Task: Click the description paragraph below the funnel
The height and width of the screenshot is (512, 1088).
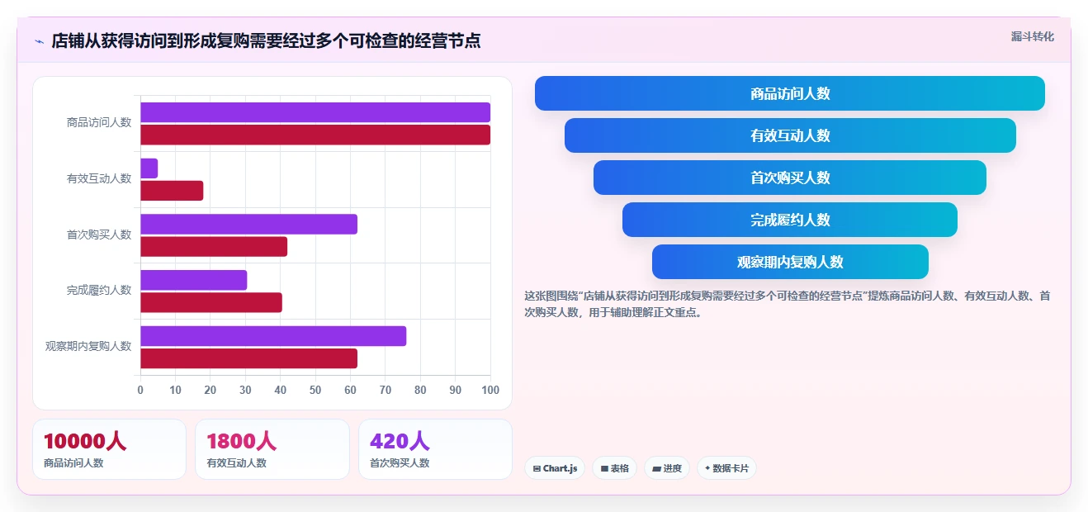Action: [x=788, y=304]
